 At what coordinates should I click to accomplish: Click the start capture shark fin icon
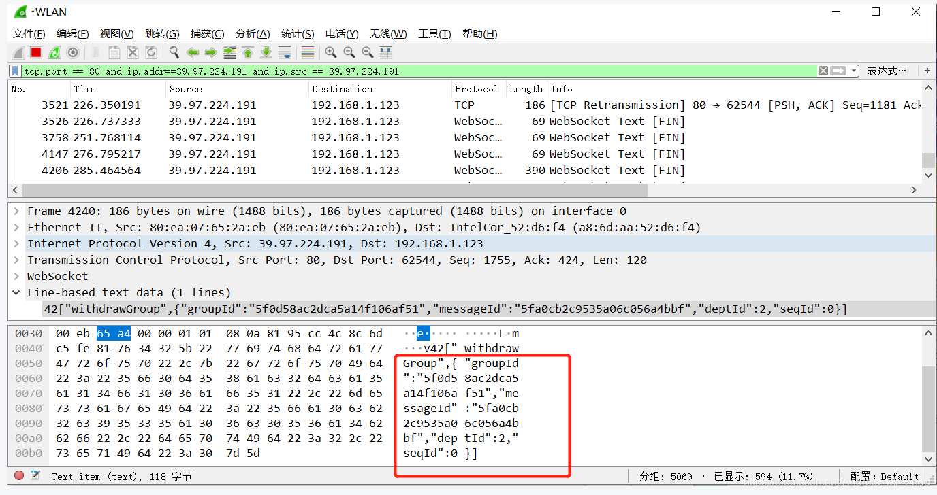click(18, 52)
